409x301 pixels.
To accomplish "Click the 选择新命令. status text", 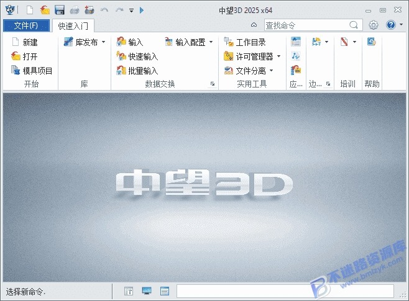I will (x=26, y=292).
